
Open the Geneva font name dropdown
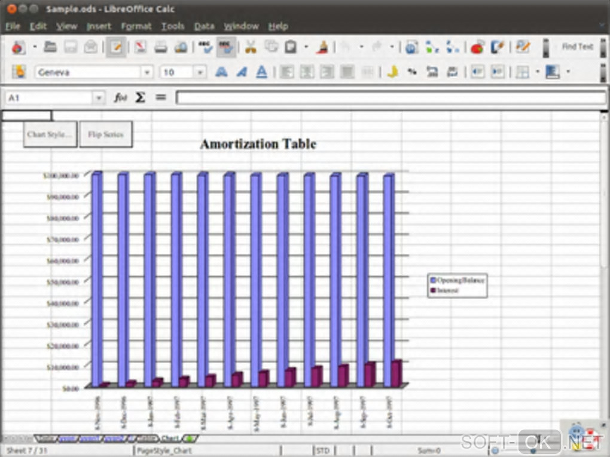point(147,72)
